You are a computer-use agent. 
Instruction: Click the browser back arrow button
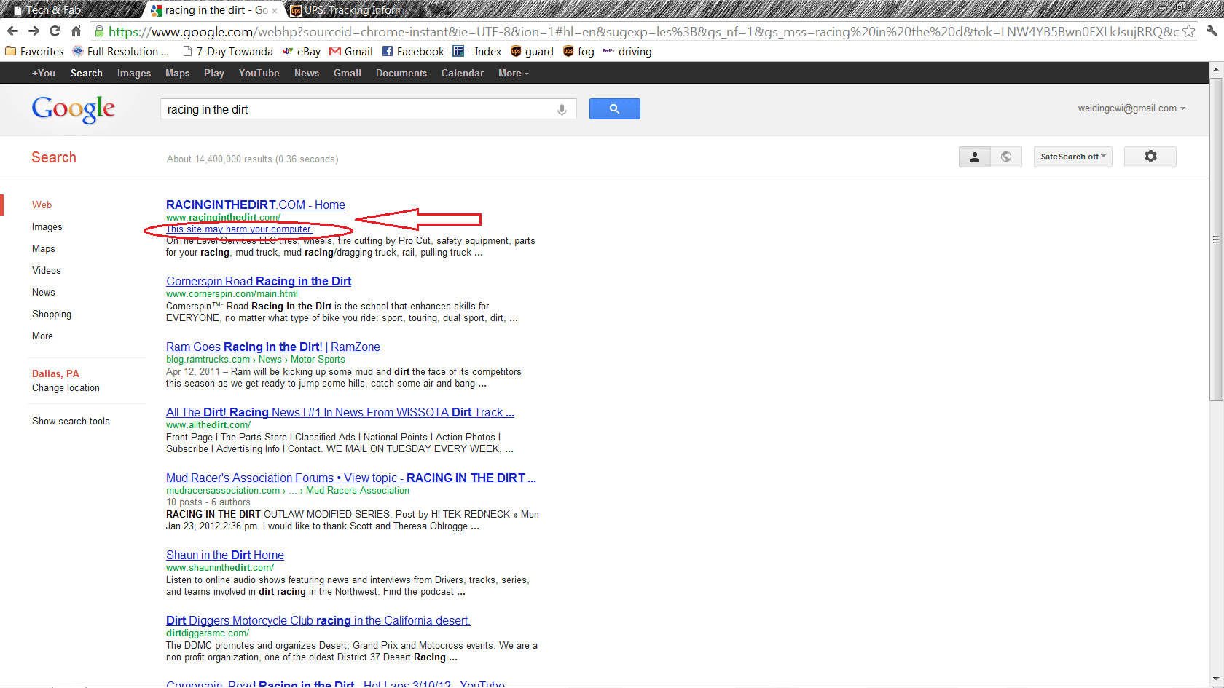[x=12, y=31]
